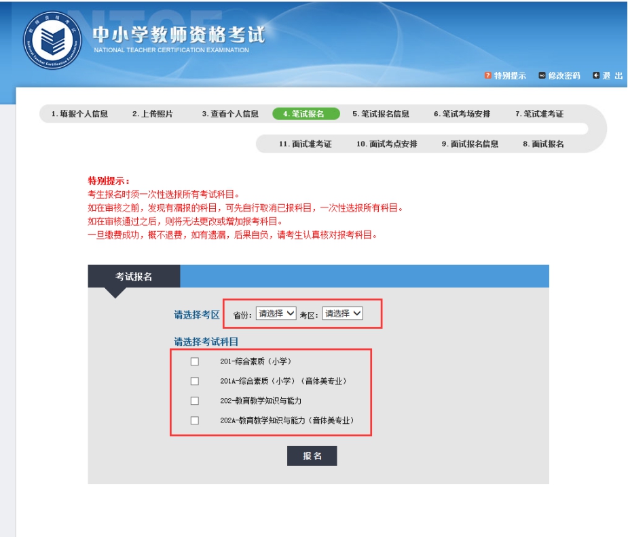Image resolution: width=628 pixels, height=537 pixels.
Task: Click the NTCE logo emblem
Action: tap(51, 41)
